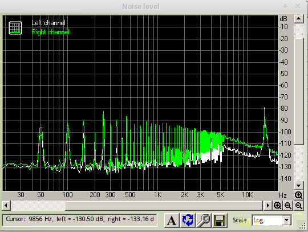Zoom in horizontally with the plus magnifier
Screen dimensions: 308x232
[x=277, y=206]
